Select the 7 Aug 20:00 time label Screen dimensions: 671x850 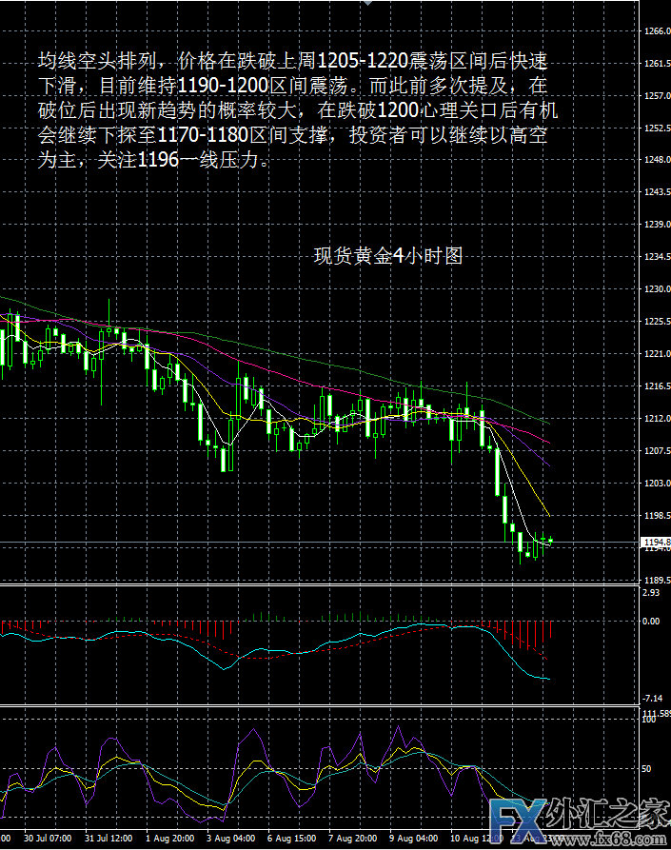click(x=354, y=840)
